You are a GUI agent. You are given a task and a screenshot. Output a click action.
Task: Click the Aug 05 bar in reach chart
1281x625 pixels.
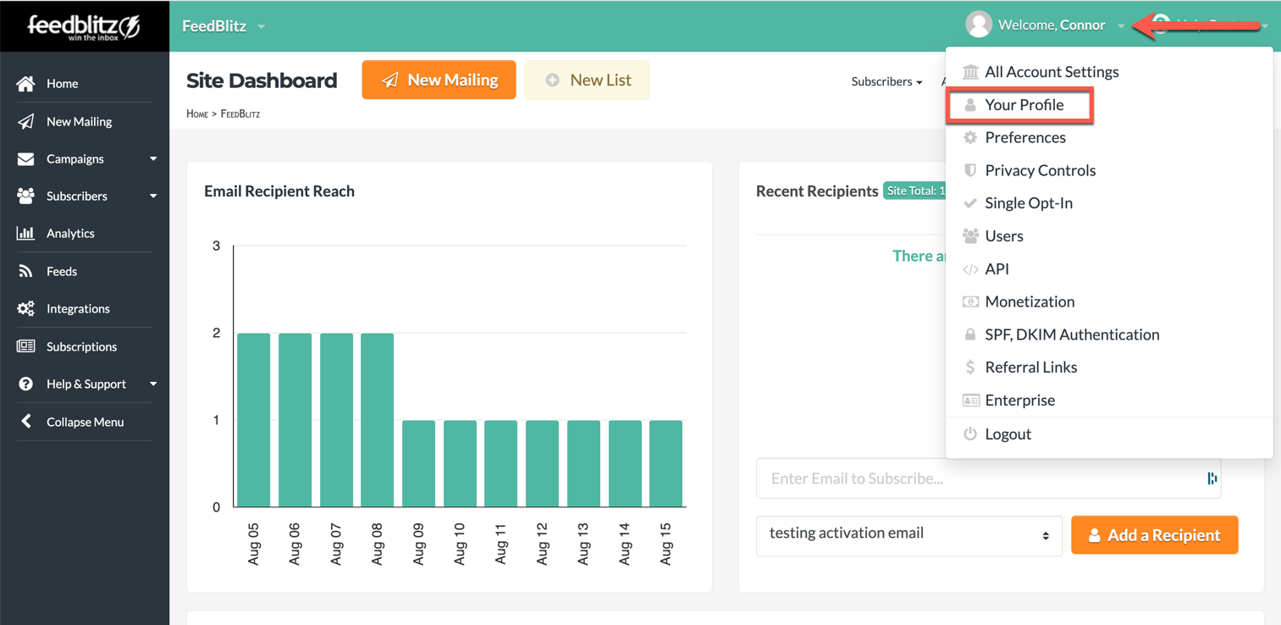[254, 420]
